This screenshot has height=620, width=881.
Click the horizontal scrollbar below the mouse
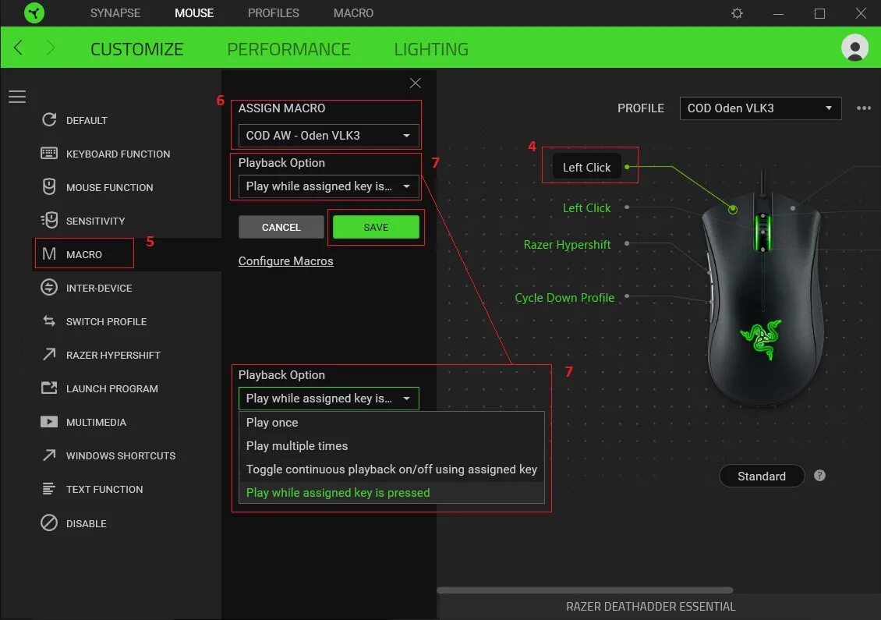tap(585, 590)
